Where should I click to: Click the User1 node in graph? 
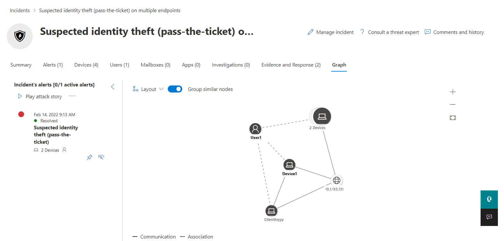click(255, 129)
